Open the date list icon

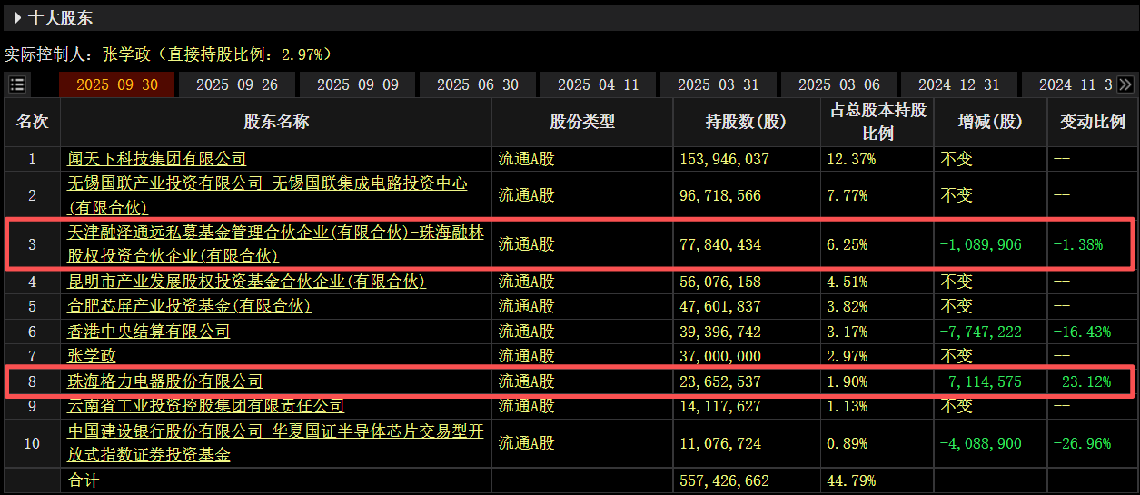(17, 84)
